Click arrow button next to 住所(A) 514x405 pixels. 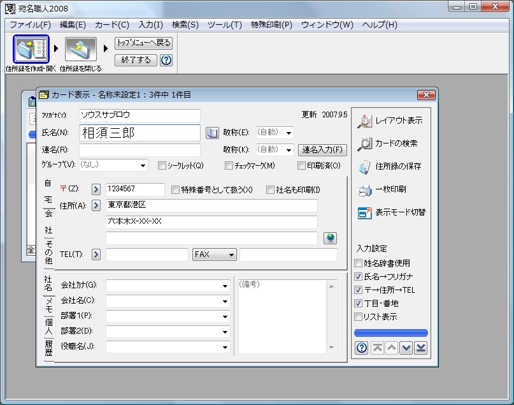96,205
